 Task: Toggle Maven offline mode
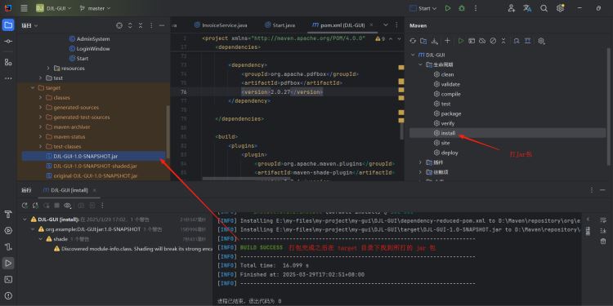[482, 41]
